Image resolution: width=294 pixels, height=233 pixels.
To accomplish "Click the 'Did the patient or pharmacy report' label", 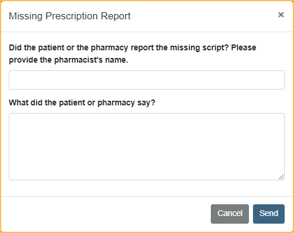I will tap(132, 54).
